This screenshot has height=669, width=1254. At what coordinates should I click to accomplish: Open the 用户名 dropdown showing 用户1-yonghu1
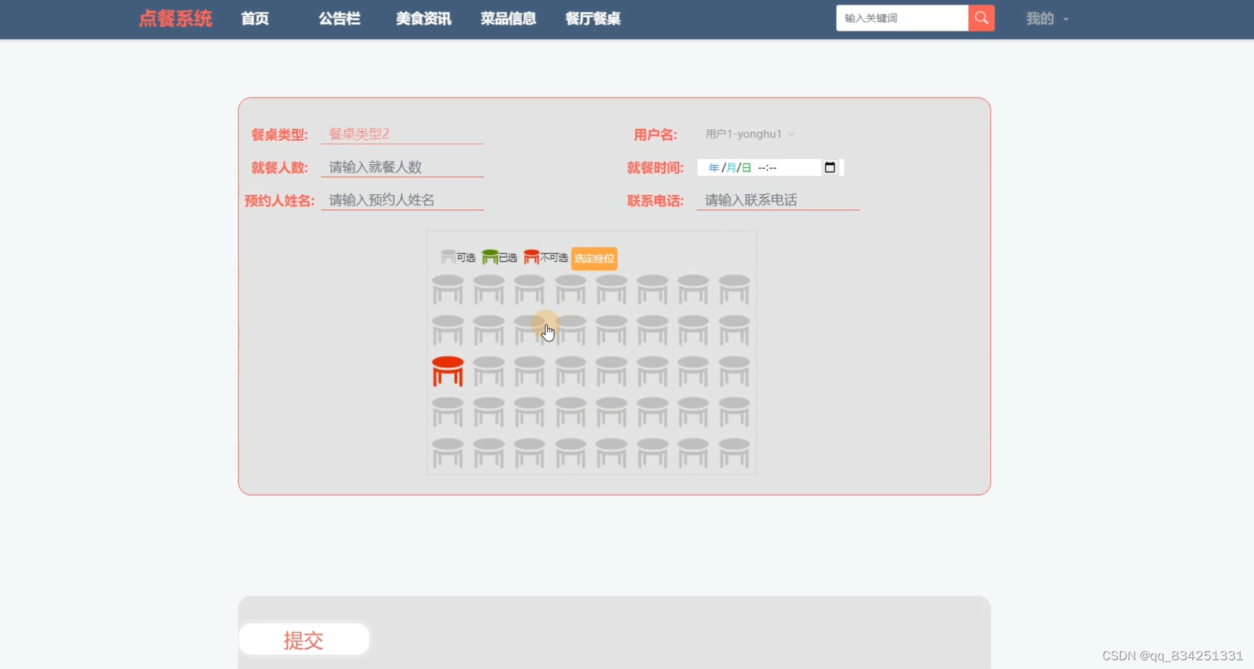point(749,134)
